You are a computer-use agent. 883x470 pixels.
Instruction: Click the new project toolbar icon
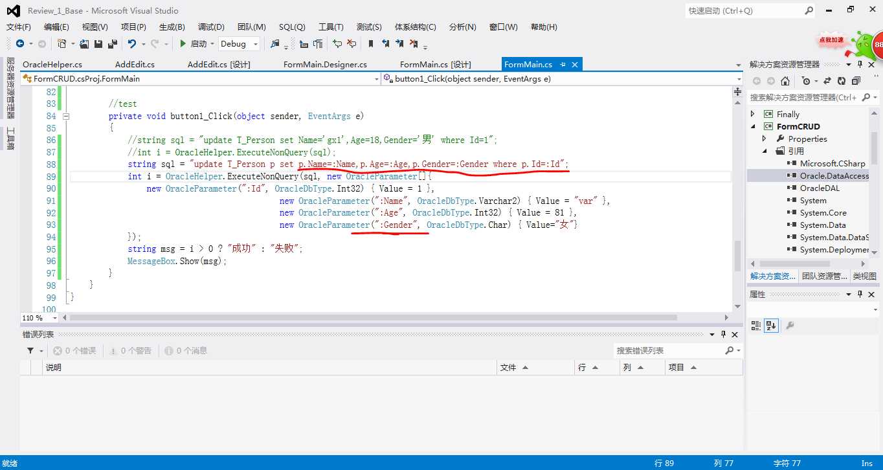click(62, 43)
